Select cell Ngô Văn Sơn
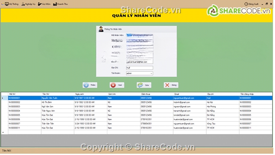Screen dimensions: 275x155 (58, 107)
